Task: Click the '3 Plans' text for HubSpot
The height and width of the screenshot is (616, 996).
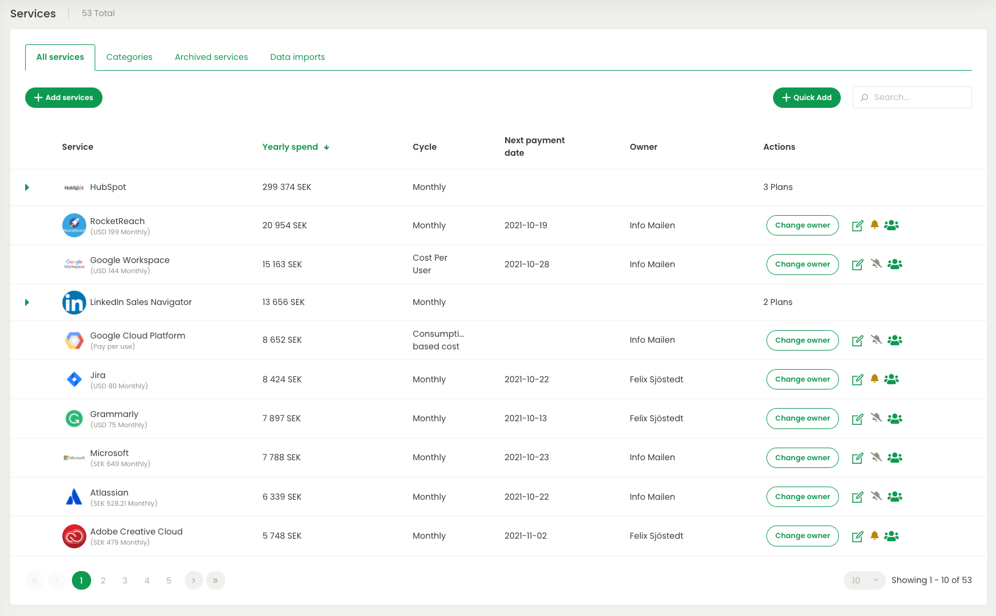Action: tap(778, 187)
